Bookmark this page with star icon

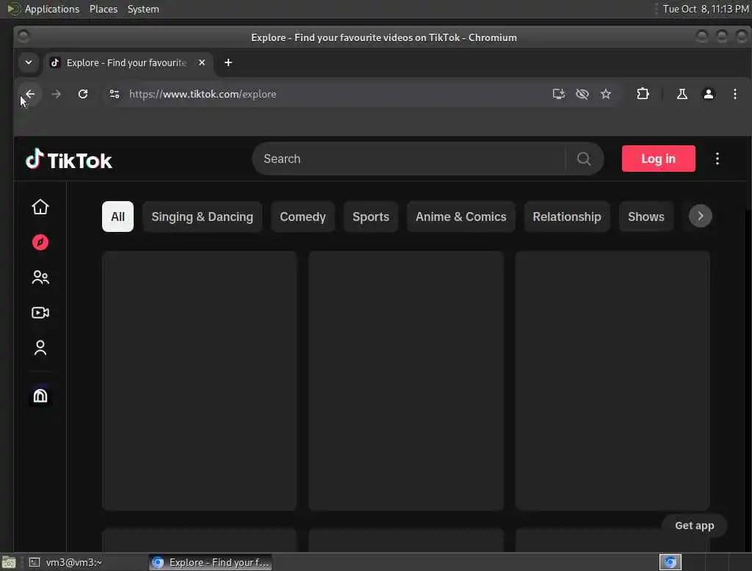coord(606,94)
